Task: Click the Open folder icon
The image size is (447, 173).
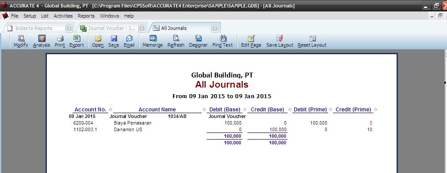Action: point(98,41)
